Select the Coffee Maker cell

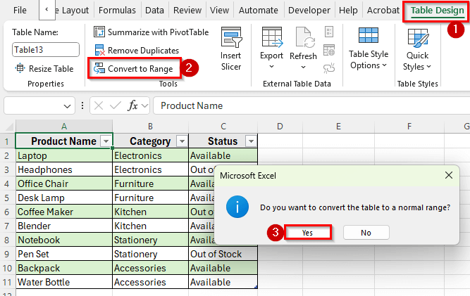(x=64, y=212)
